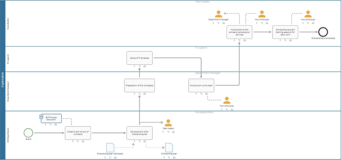The height and width of the screenshot is (160, 341).
Task: Open info icon under BIC Process Execution
Action: point(45,125)
